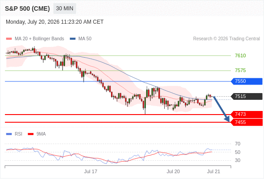Select the 7515 current price tag

point(247,97)
